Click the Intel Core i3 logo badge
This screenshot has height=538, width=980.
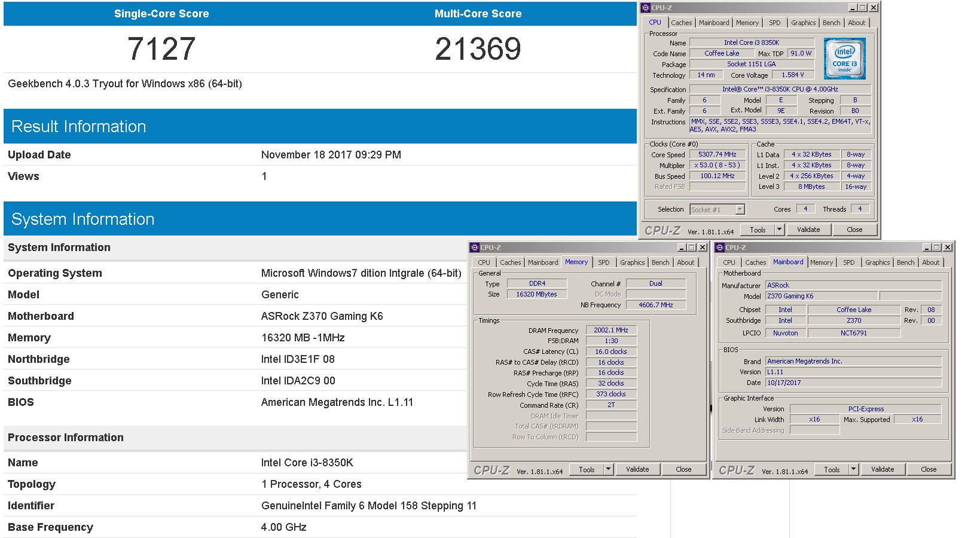(845, 59)
